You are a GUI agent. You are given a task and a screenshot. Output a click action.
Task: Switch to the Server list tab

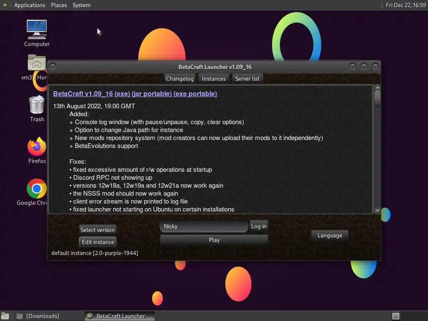click(247, 79)
